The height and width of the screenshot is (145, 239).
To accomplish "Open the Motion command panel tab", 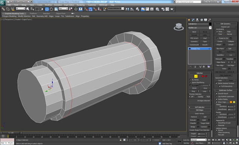I will pos(202,20).
